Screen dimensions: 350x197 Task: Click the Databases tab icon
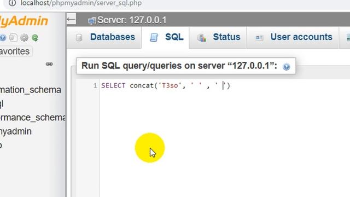point(79,38)
